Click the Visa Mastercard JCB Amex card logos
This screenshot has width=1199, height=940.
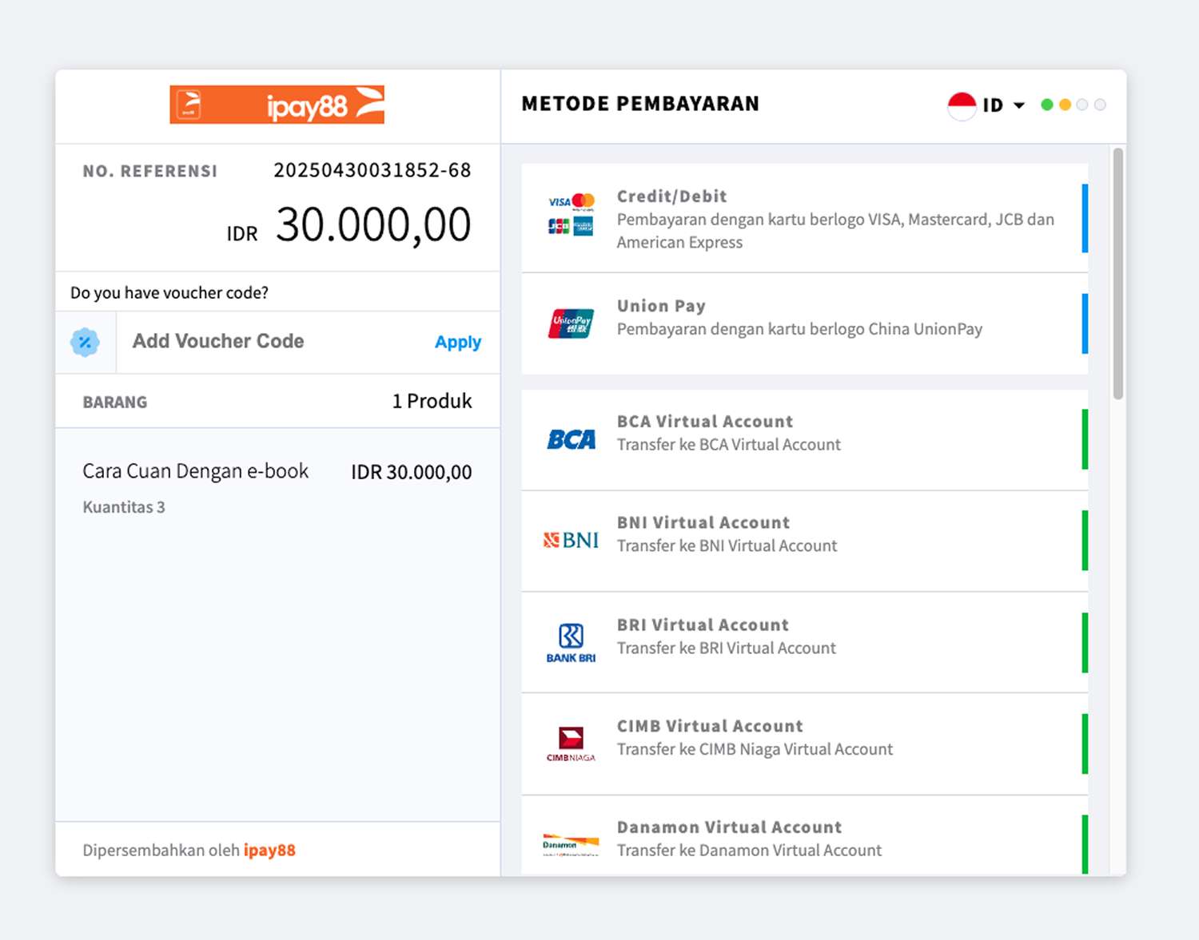[571, 215]
